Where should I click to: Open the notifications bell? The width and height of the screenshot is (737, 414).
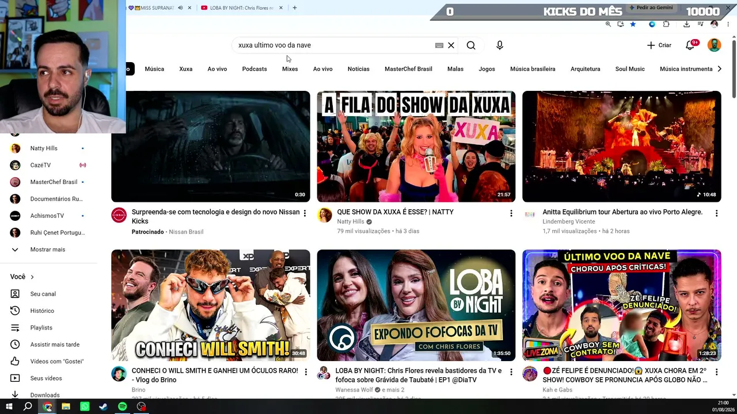[690, 45]
